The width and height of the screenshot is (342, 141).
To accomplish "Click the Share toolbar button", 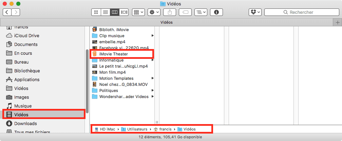I will click(x=170, y=12).
